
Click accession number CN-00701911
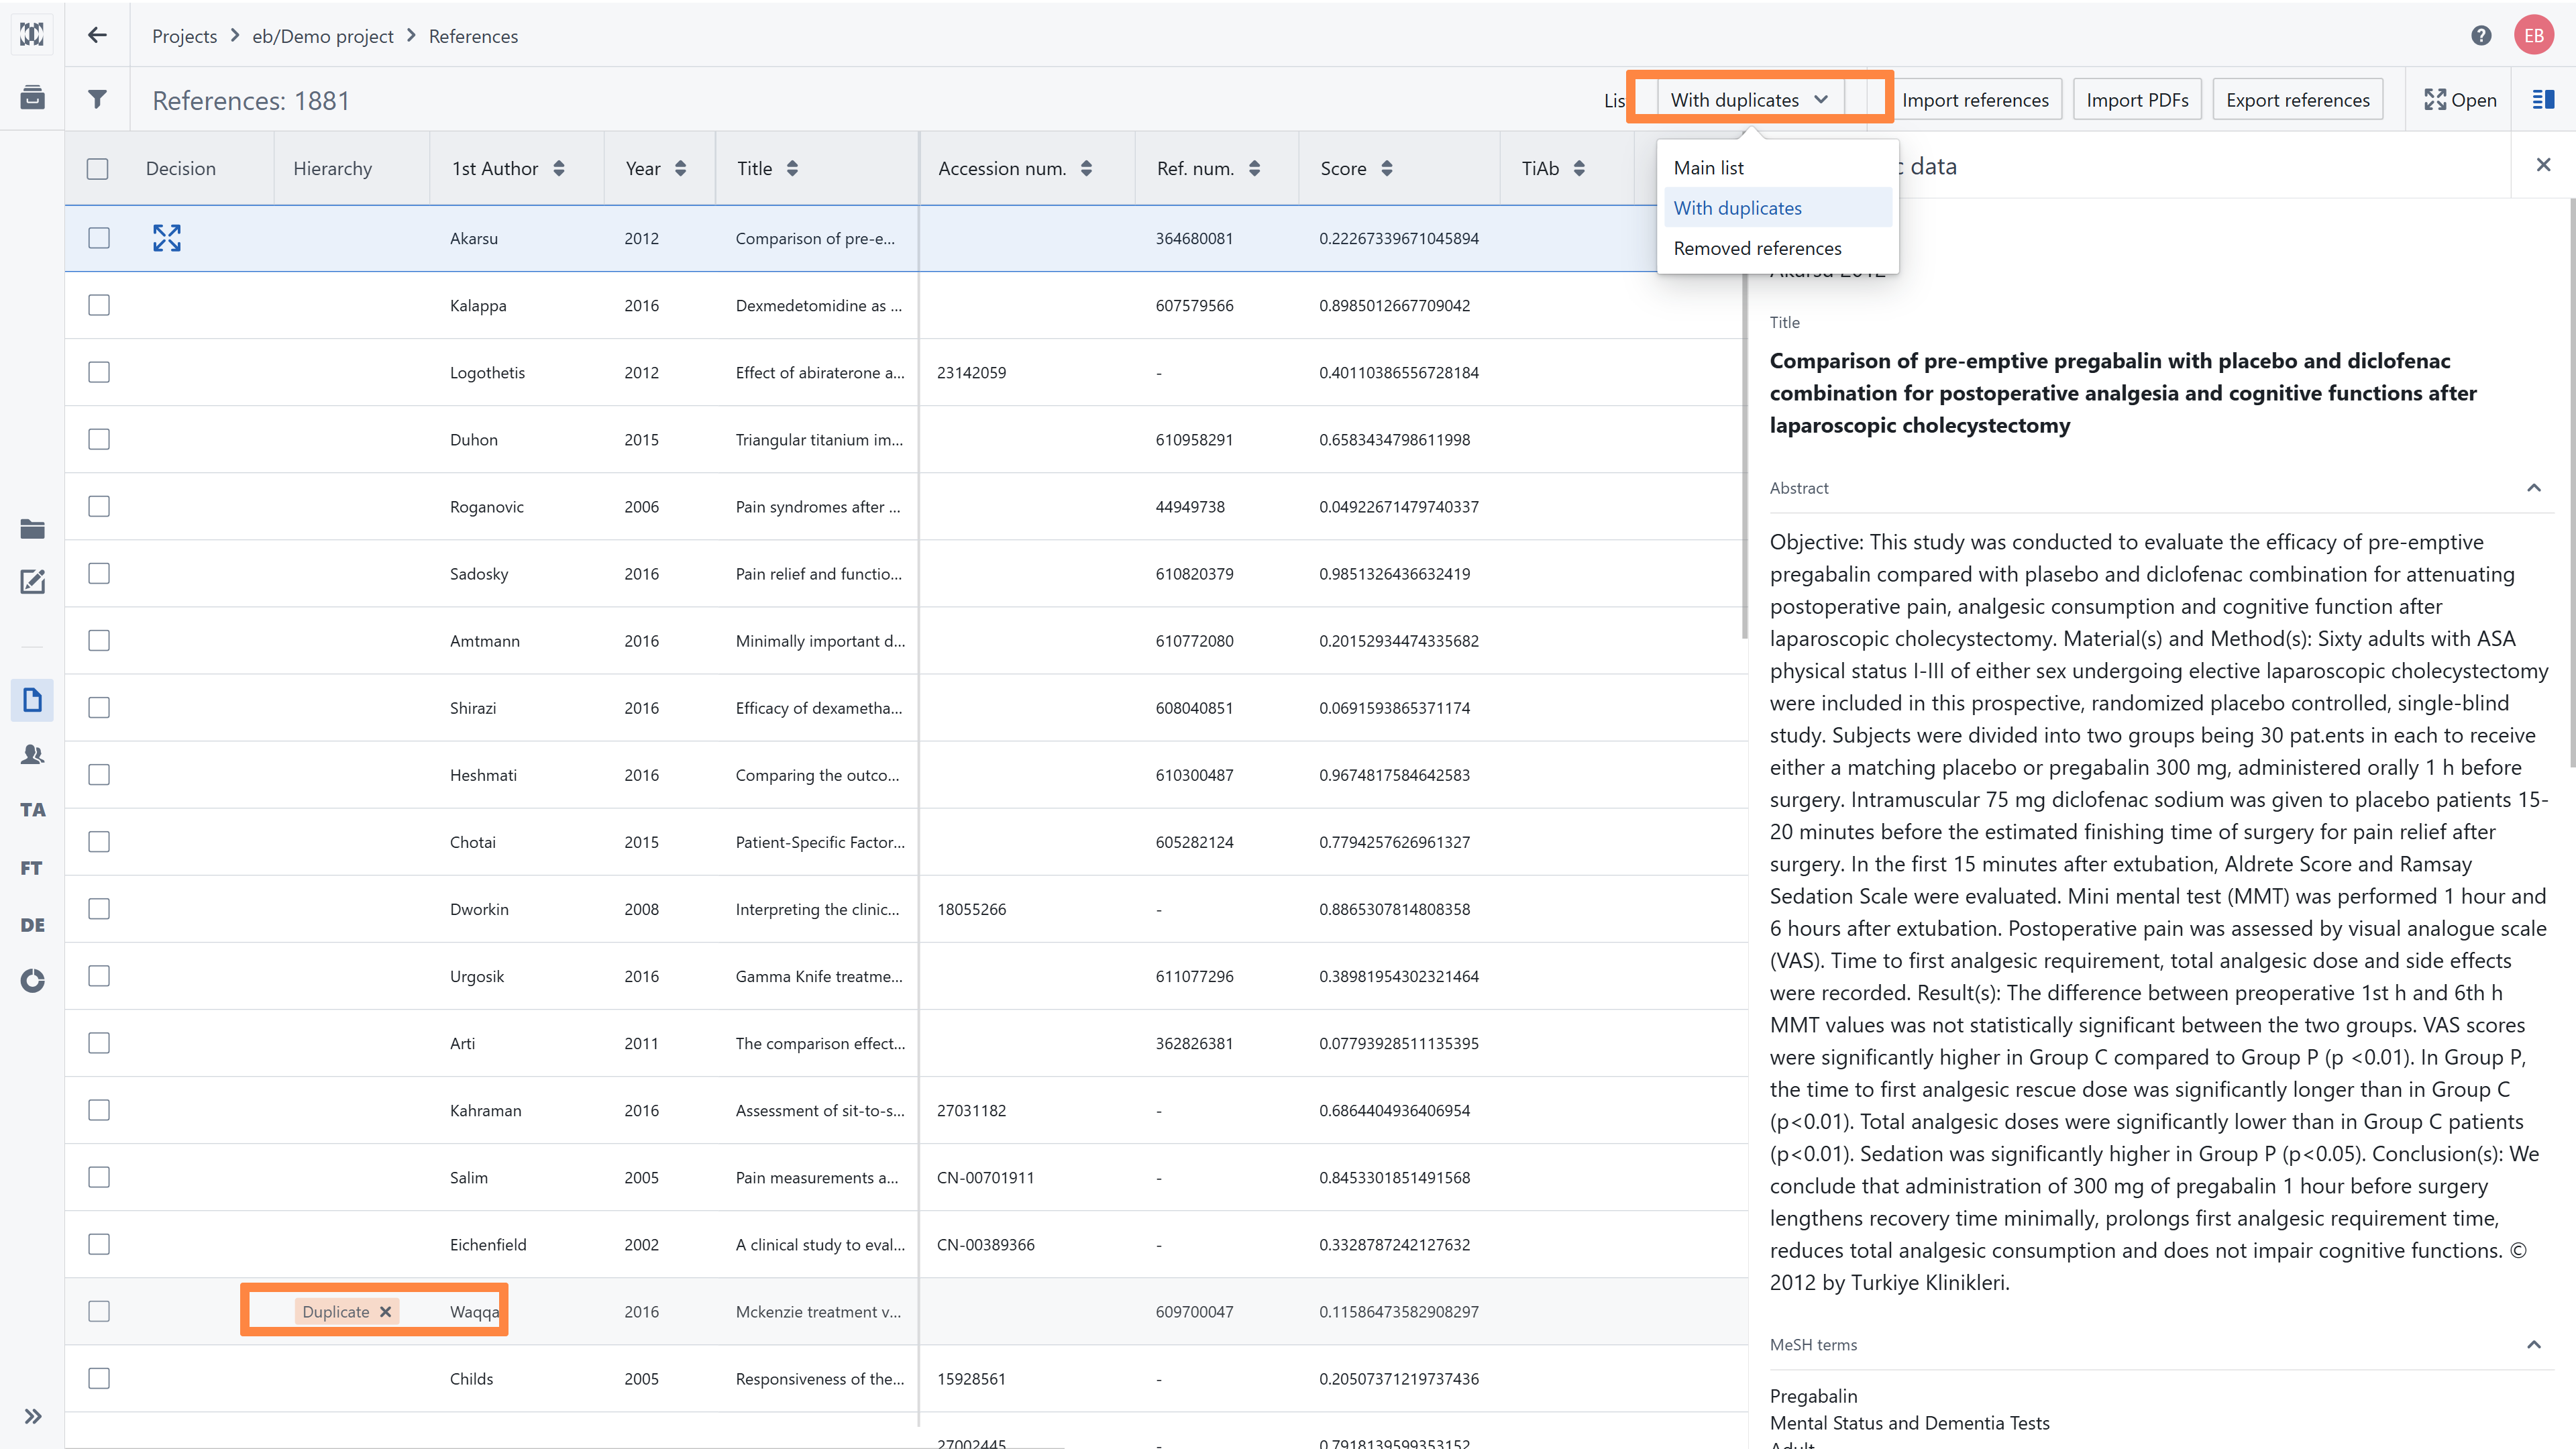[985, 1177]
